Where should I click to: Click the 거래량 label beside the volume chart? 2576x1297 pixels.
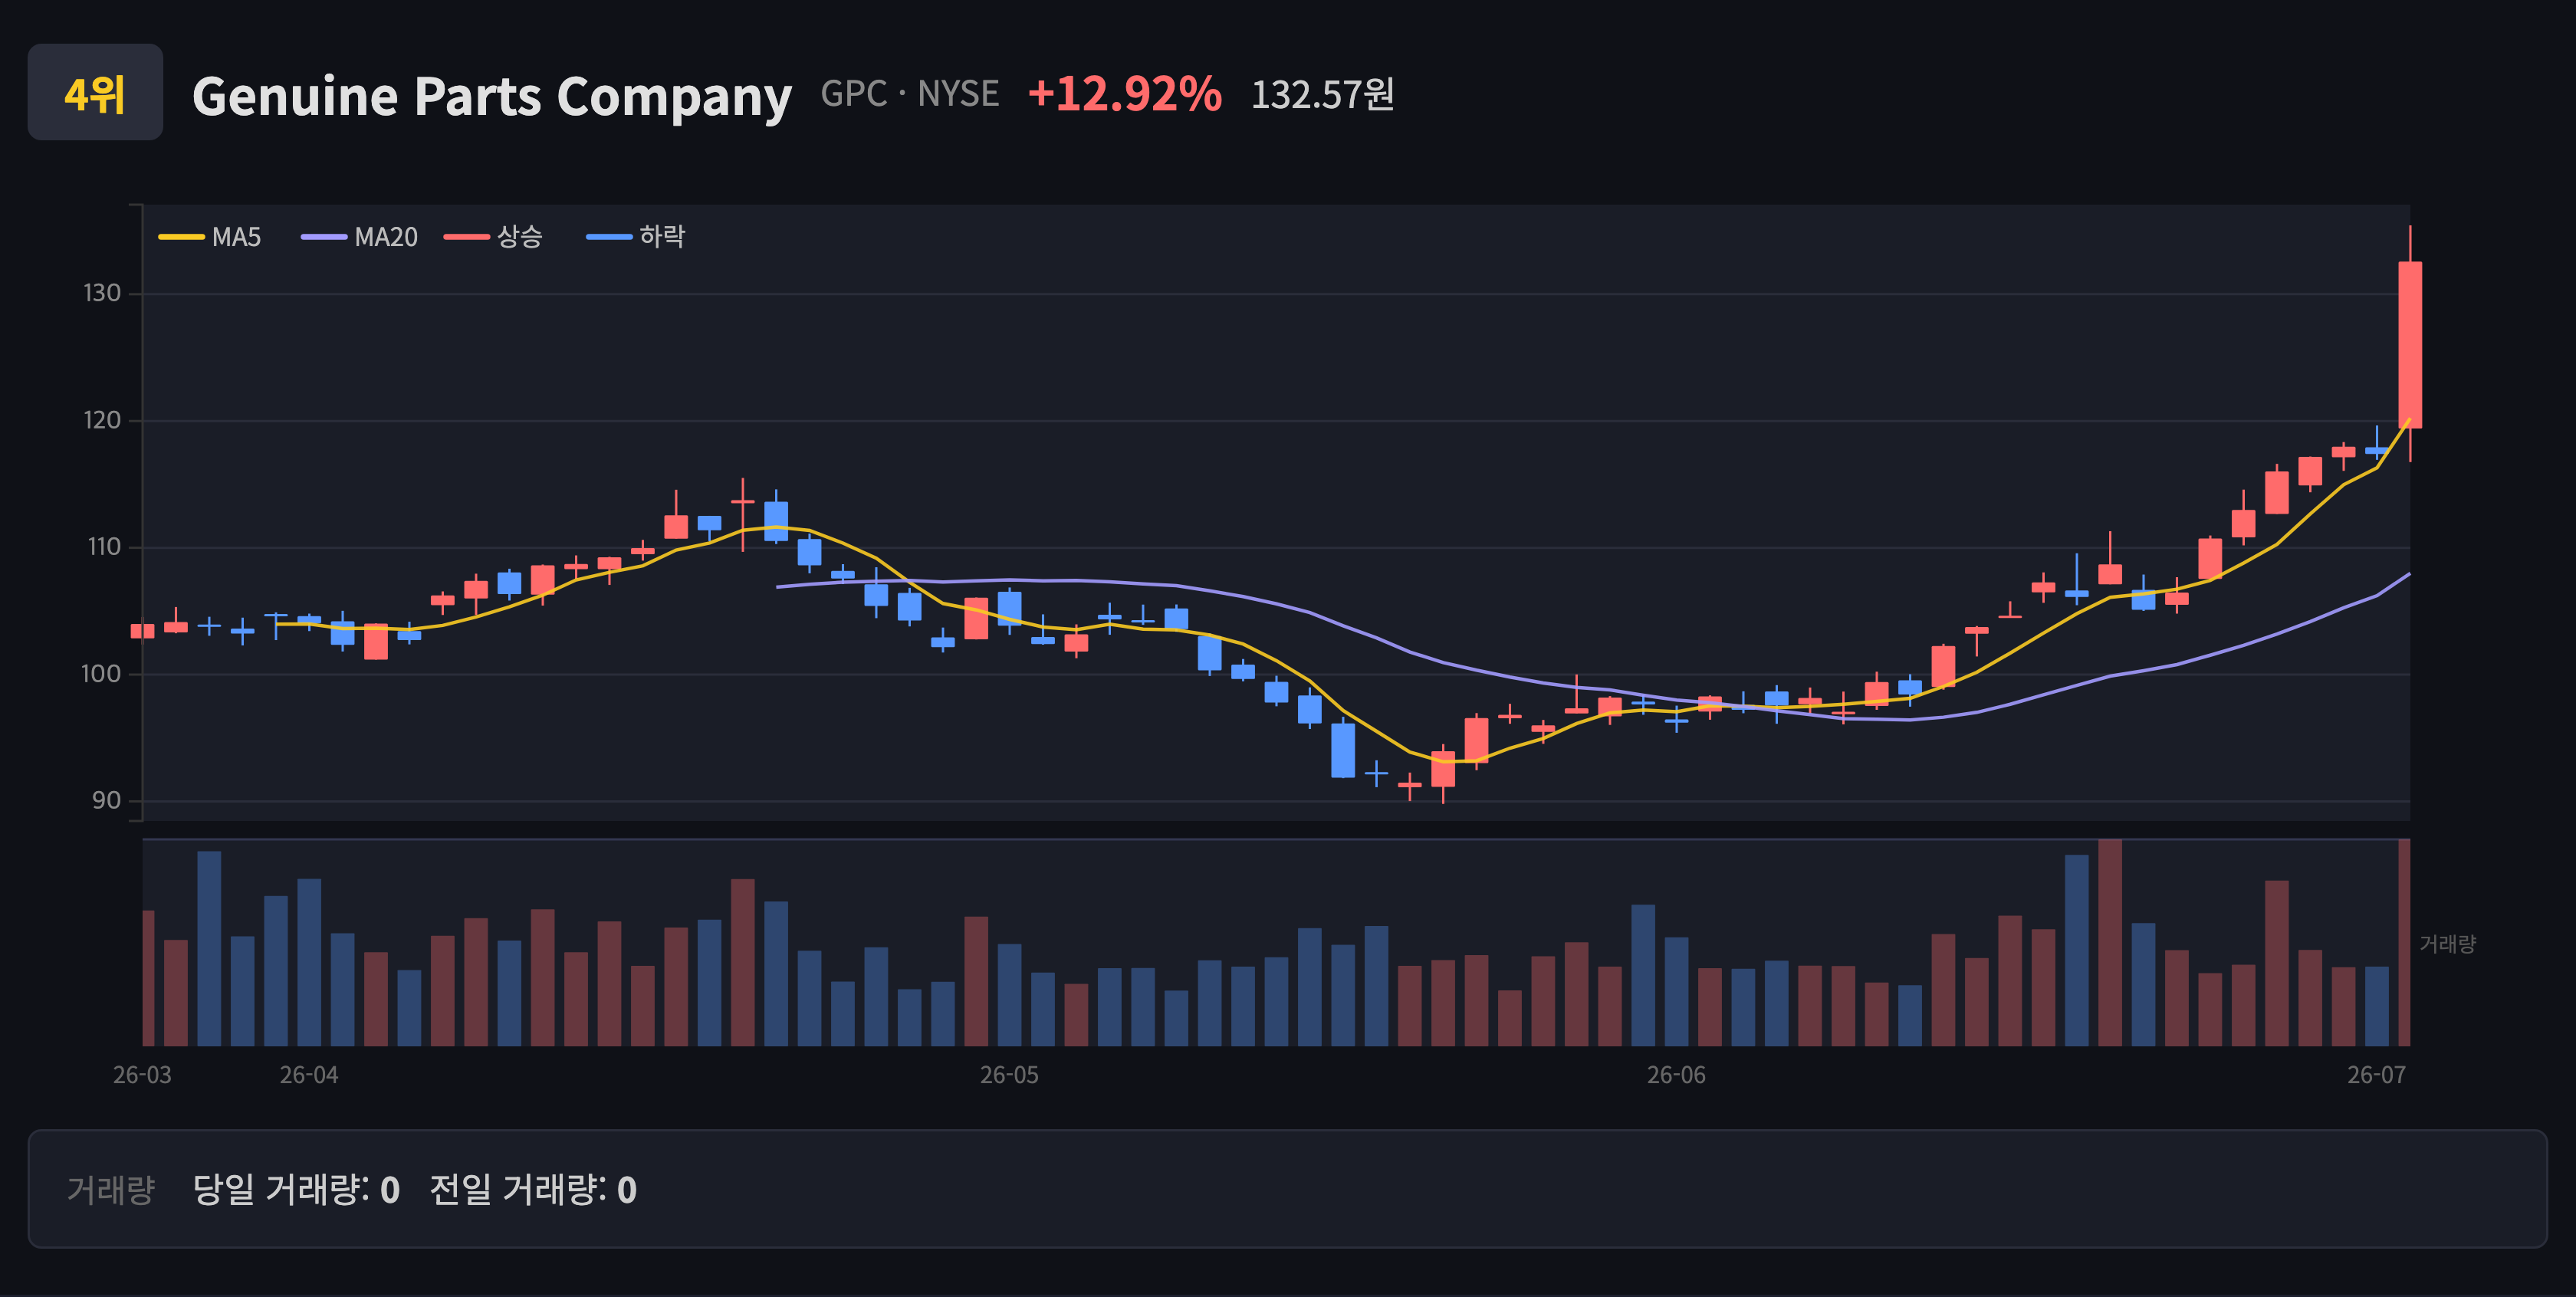(2447, 944)
